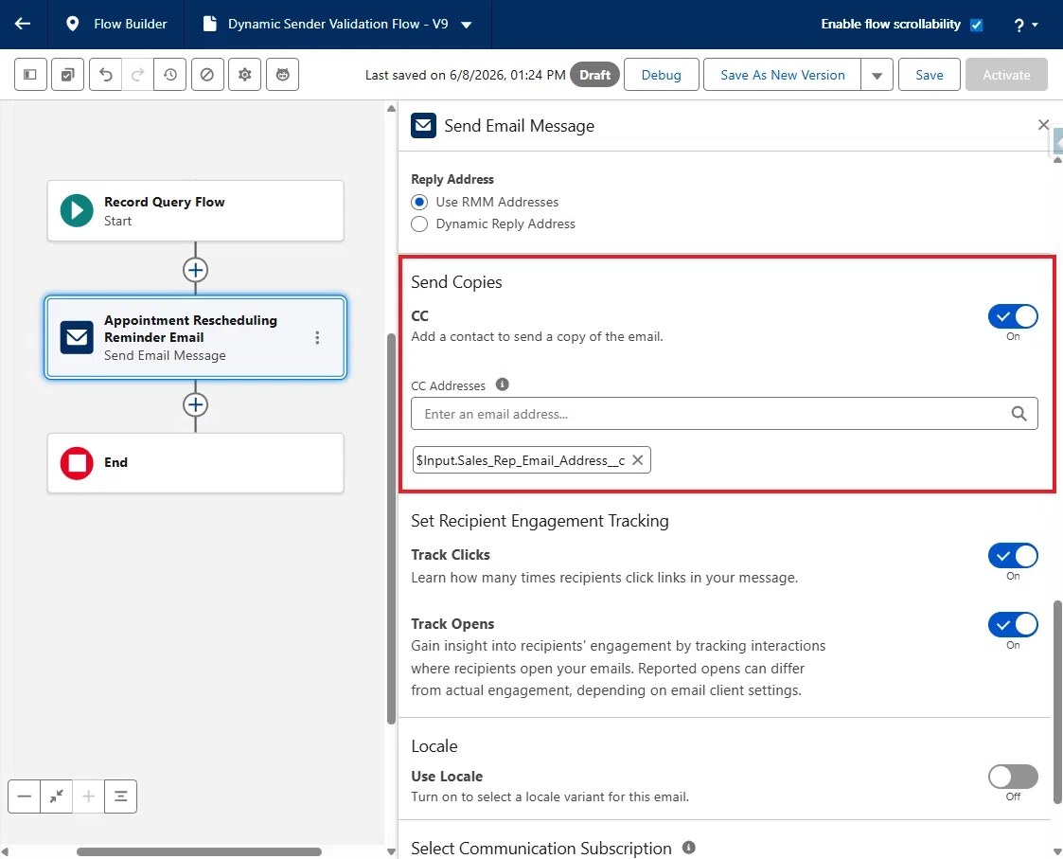Turn off the Track Opens toggle
1063x859 pixels.
[x=1013, y=625]
